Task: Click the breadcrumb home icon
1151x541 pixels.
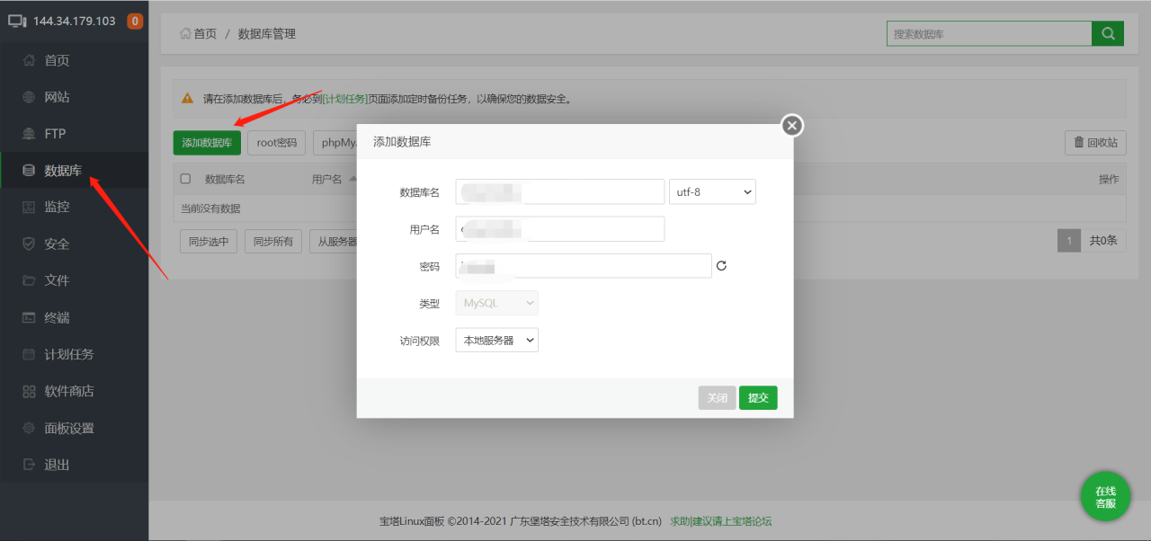Action: tap(186, 33)
